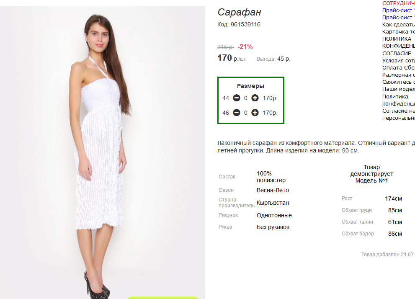
Task: Open the upper blue Прайс-лист link
Action: click(x=398, y=10)
